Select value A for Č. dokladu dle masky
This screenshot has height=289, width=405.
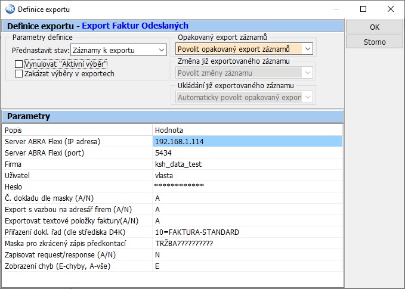(248, 198)
